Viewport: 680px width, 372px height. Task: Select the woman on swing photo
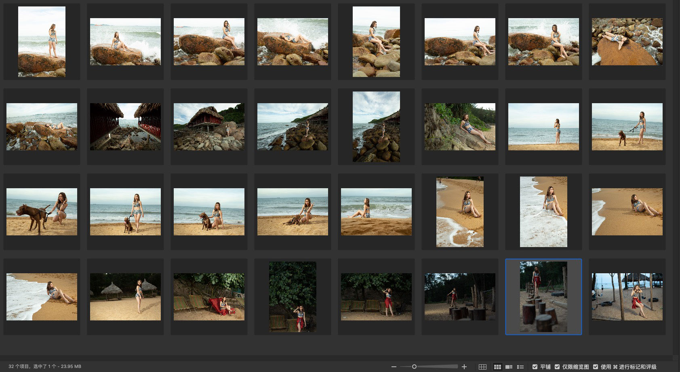627,297
